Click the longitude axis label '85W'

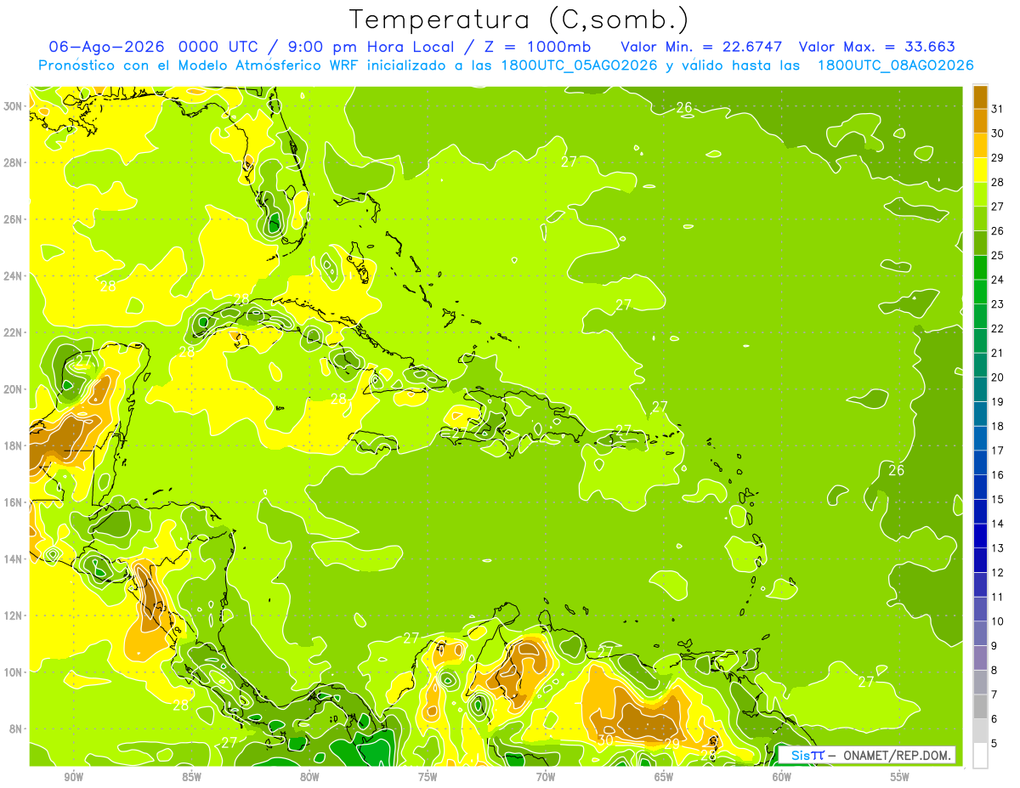coord(191,777)
